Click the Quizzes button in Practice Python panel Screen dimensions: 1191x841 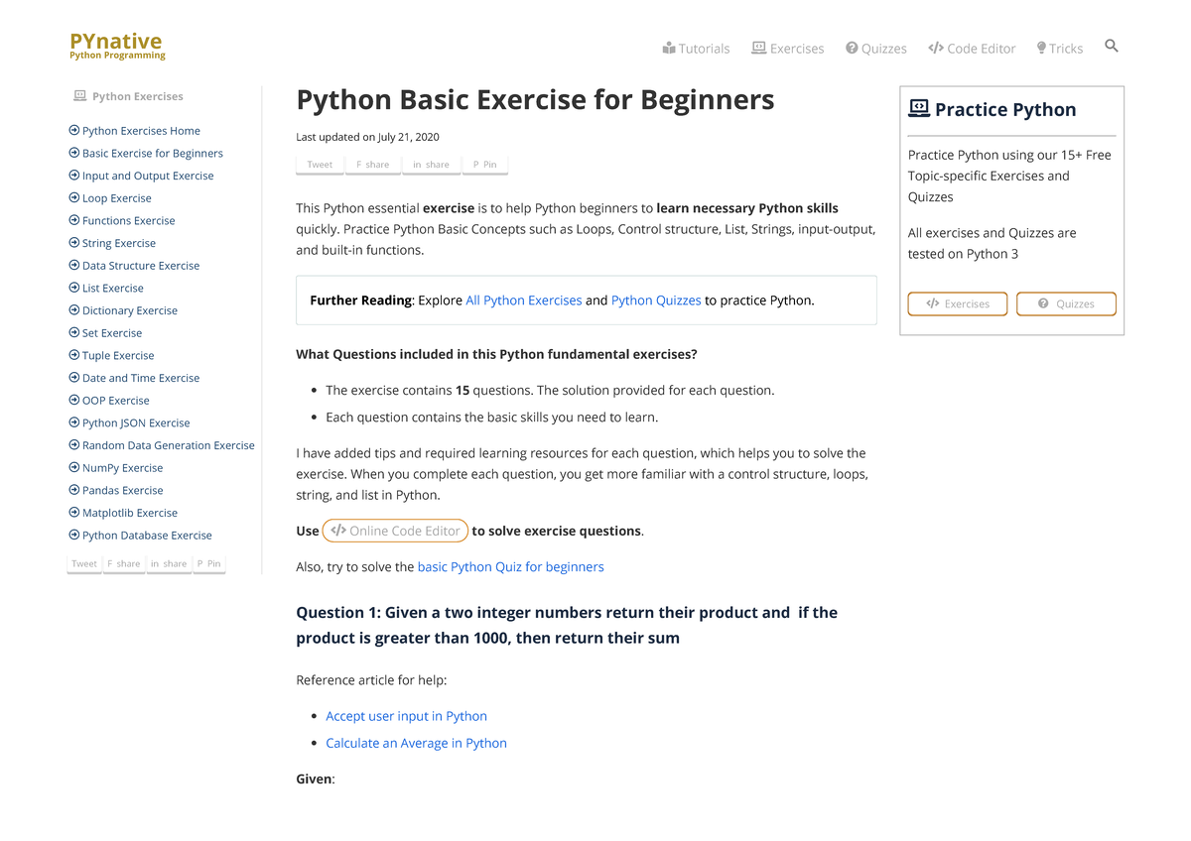click(1066, 304)
